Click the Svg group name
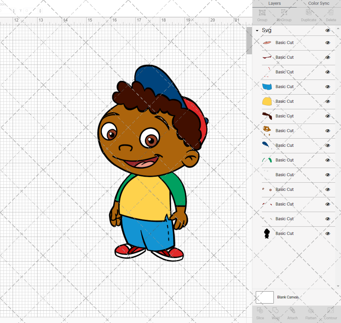Viewport: 341px width, 323px height. [x=266, y=30]
